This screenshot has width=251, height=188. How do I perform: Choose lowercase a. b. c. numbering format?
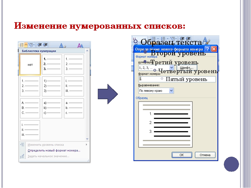74,108
